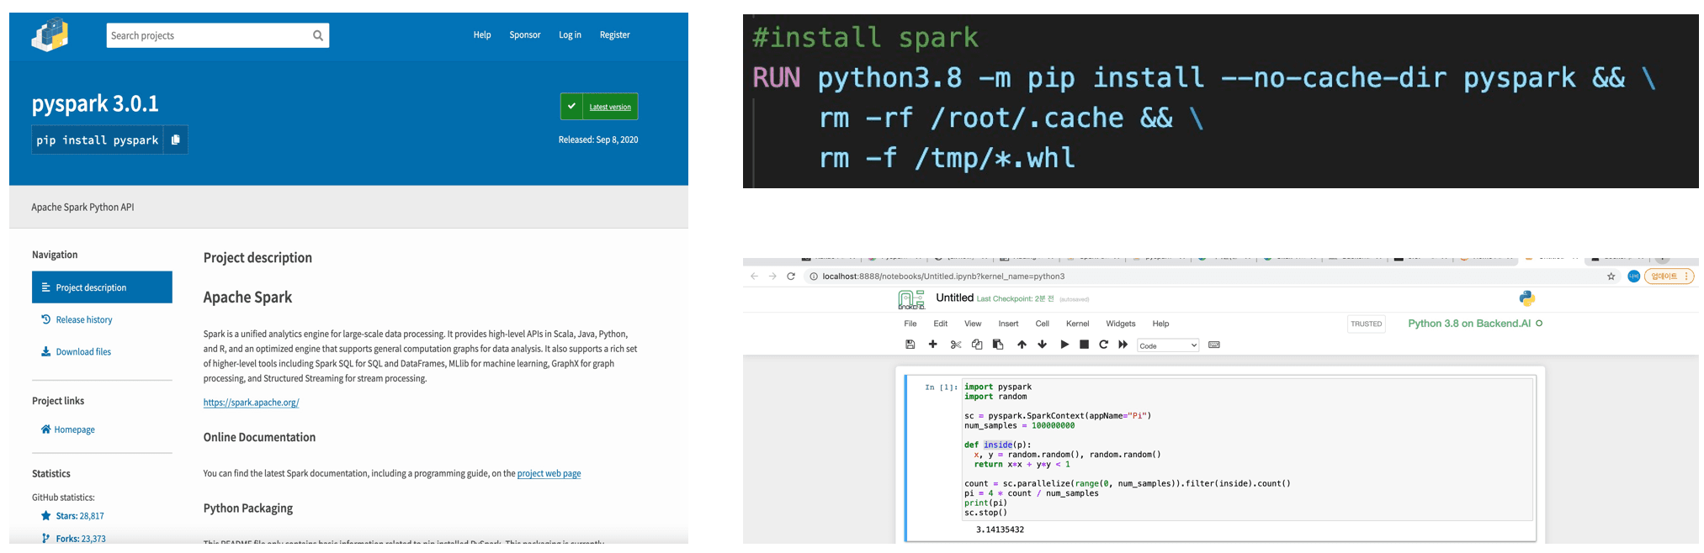Open the command palette keyboard icon
Image resolution: width=1704 pixels, height=553 pixels.
tap(1213, 345)
